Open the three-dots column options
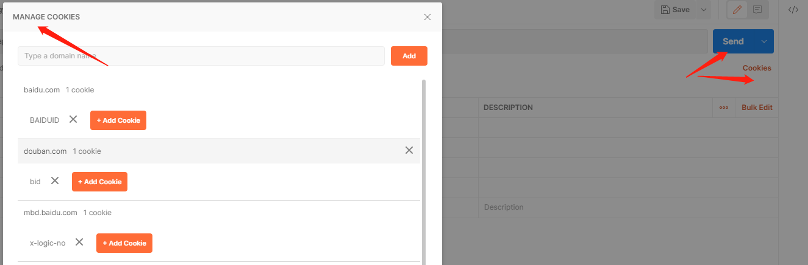 tap(724, 108)
